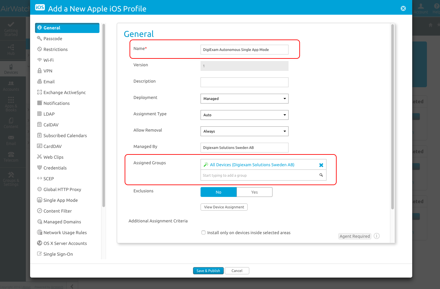The height and width of the screenshot is (289, 440).
Task: Click the General panel vertical scrollbar
Action: 393,116
